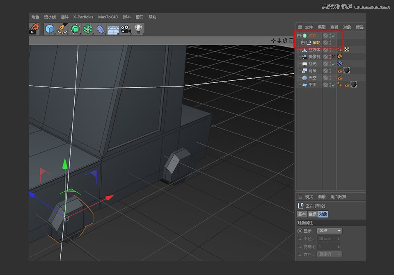Image resolution: width=394 pixels, height=275 pixels.
Task: Select the Cube primitive icon in the toolbar
Action: click(x=50, y=28)
